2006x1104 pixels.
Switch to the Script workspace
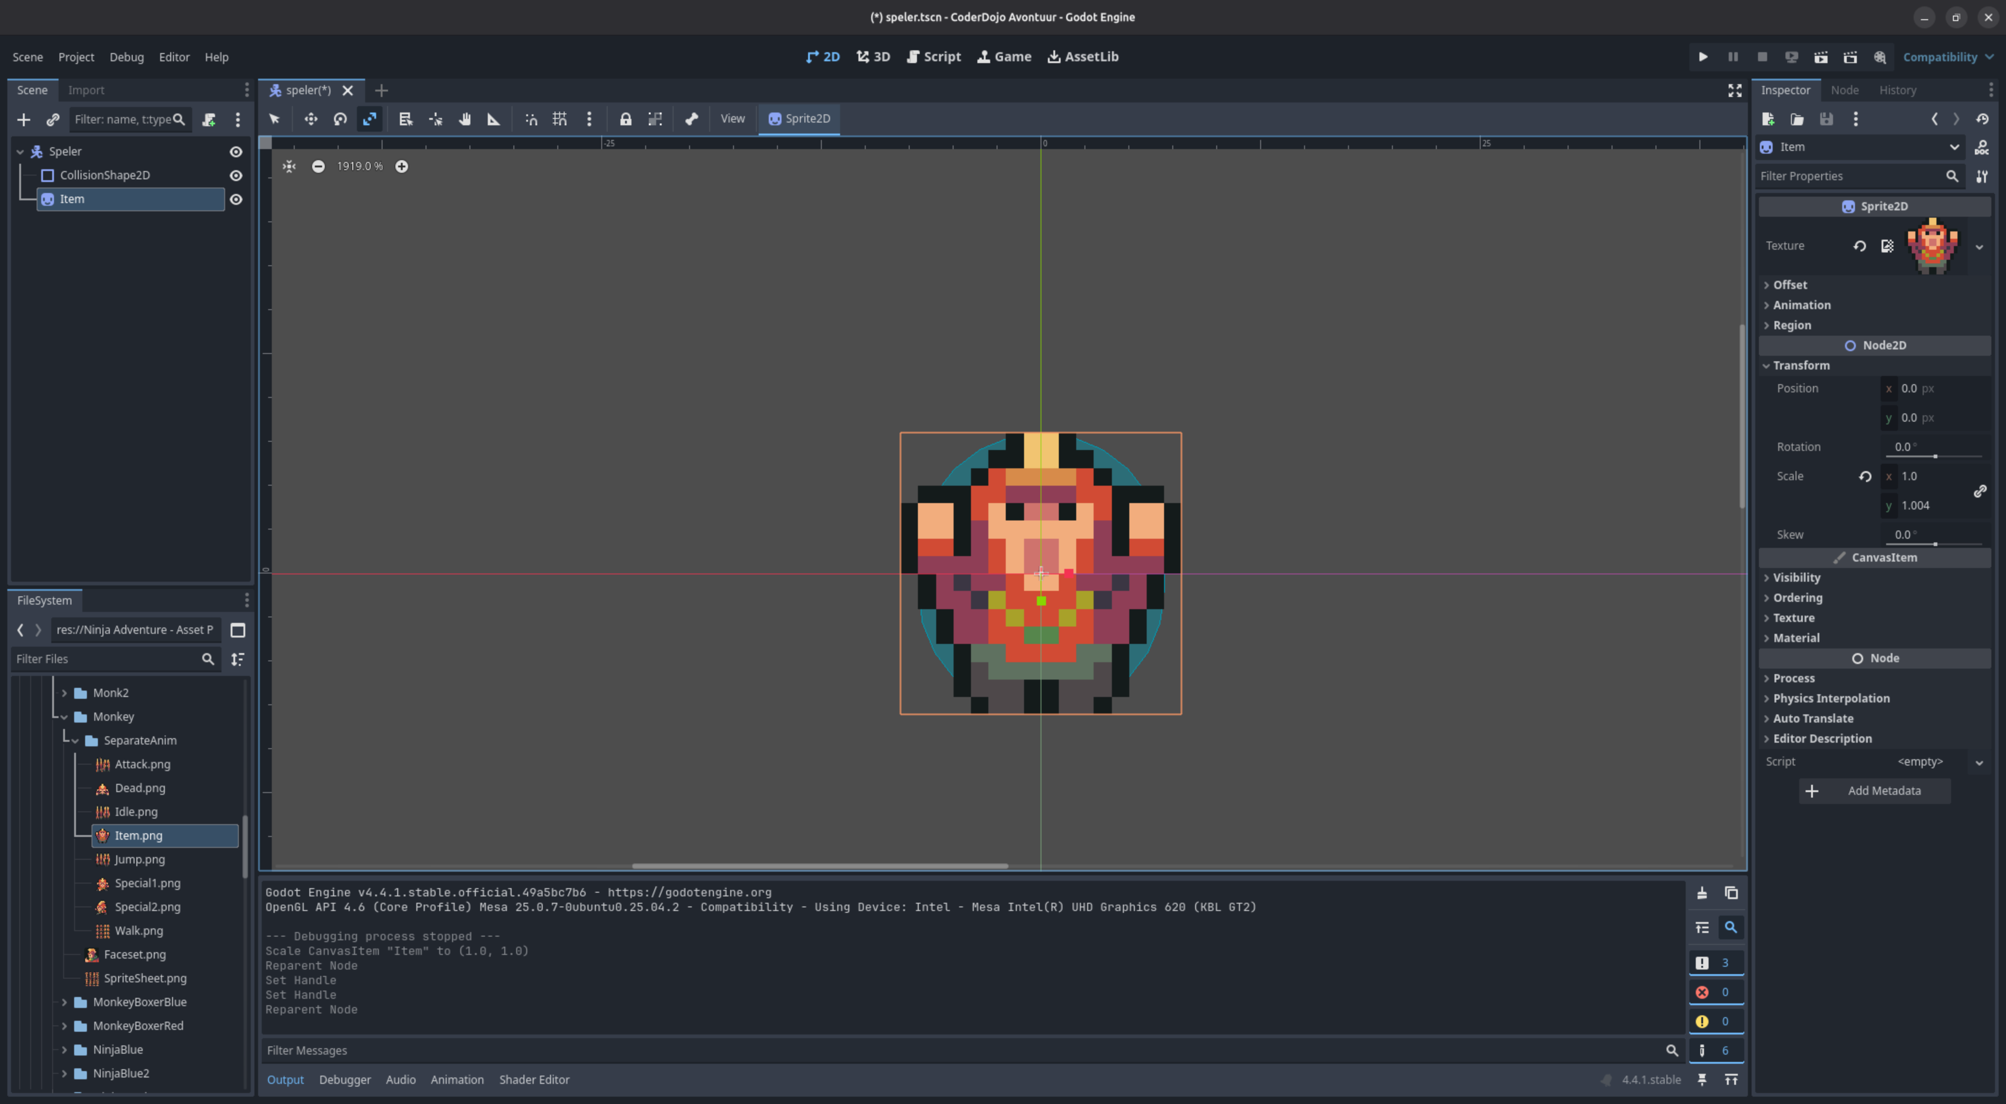click(934, 57)
